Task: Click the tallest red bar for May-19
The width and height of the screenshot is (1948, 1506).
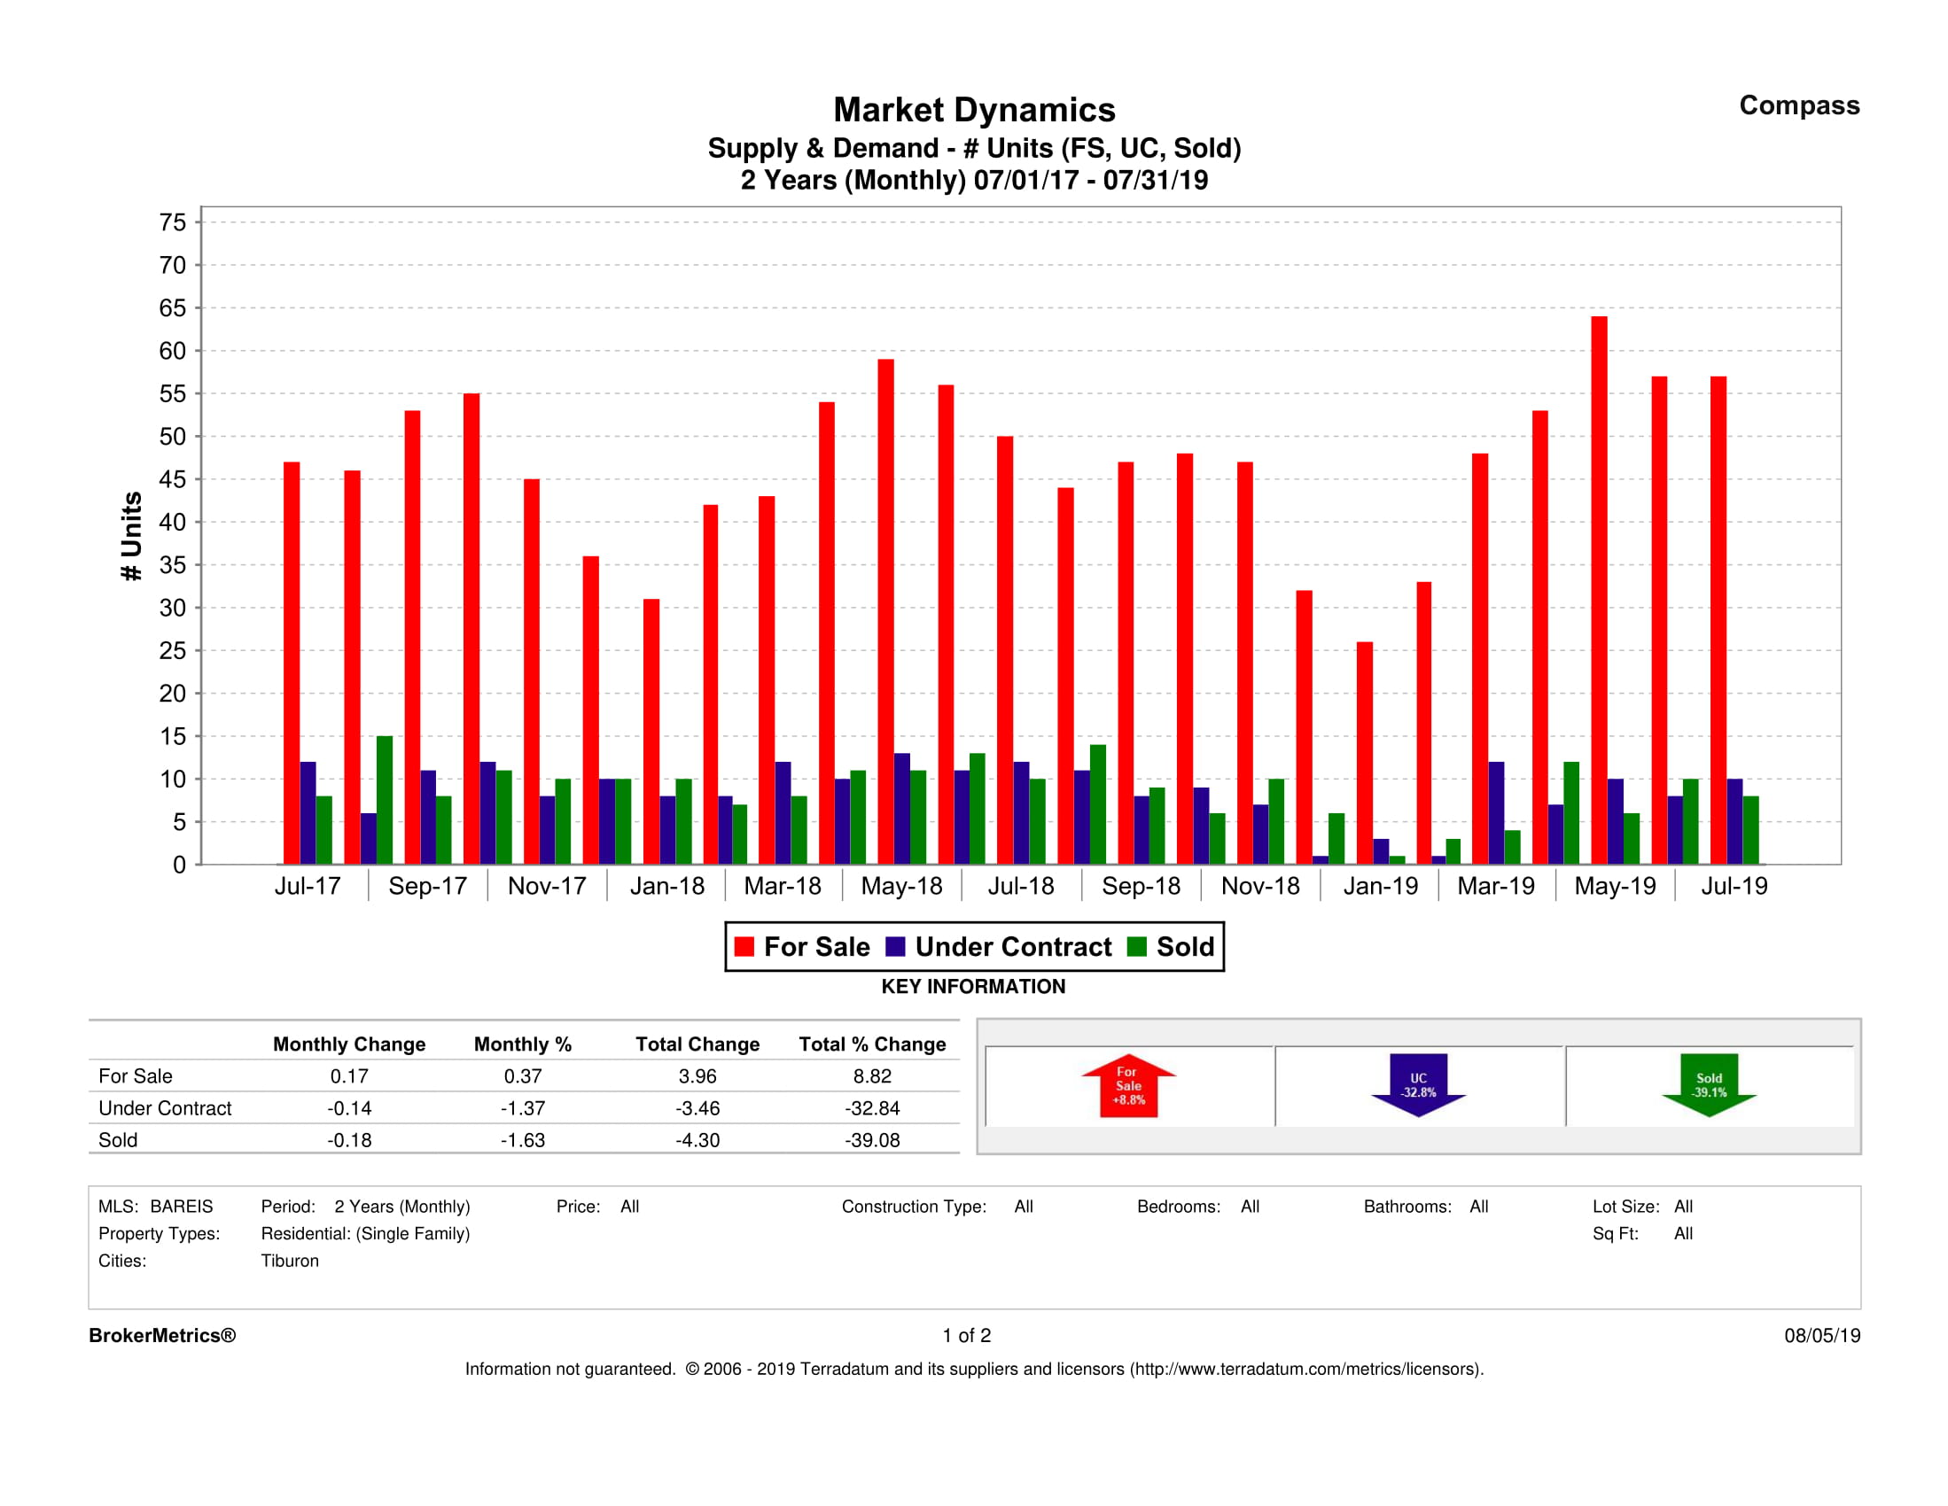Action: point(1599,588)
